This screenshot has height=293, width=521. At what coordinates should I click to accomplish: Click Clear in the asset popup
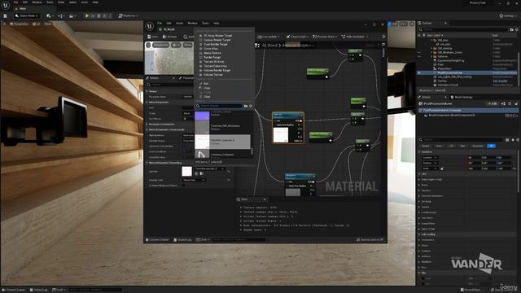click(x=207, y=97)
